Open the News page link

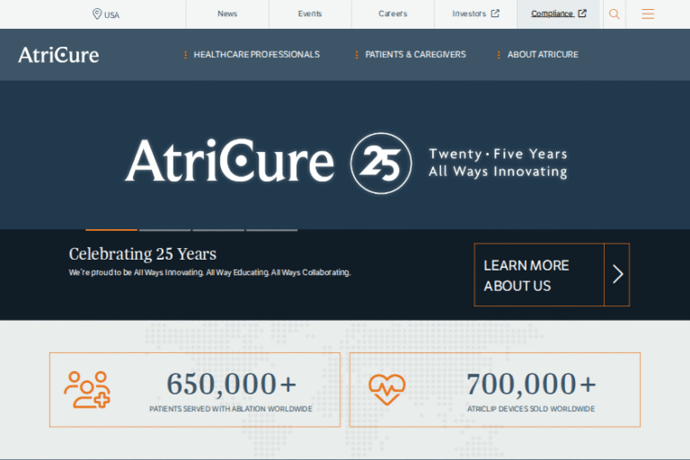coord(227,14)
